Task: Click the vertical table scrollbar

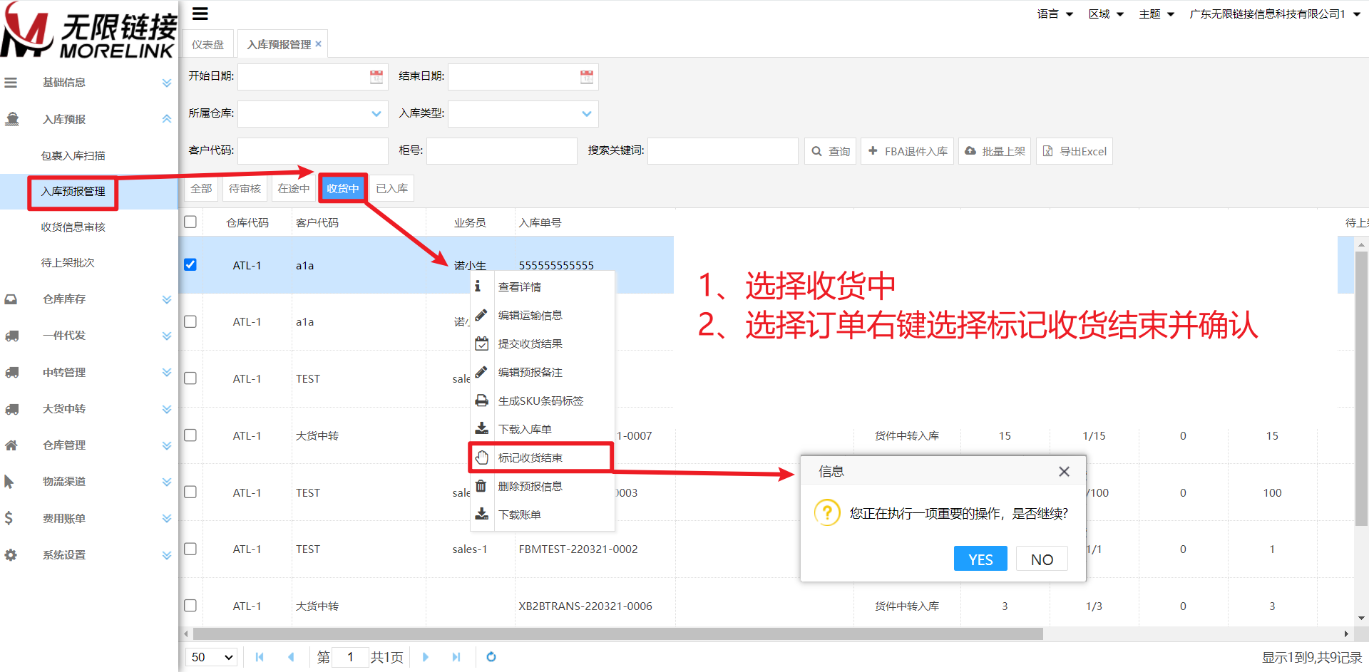Action: pyautogui.click(x=1361, y=388)
